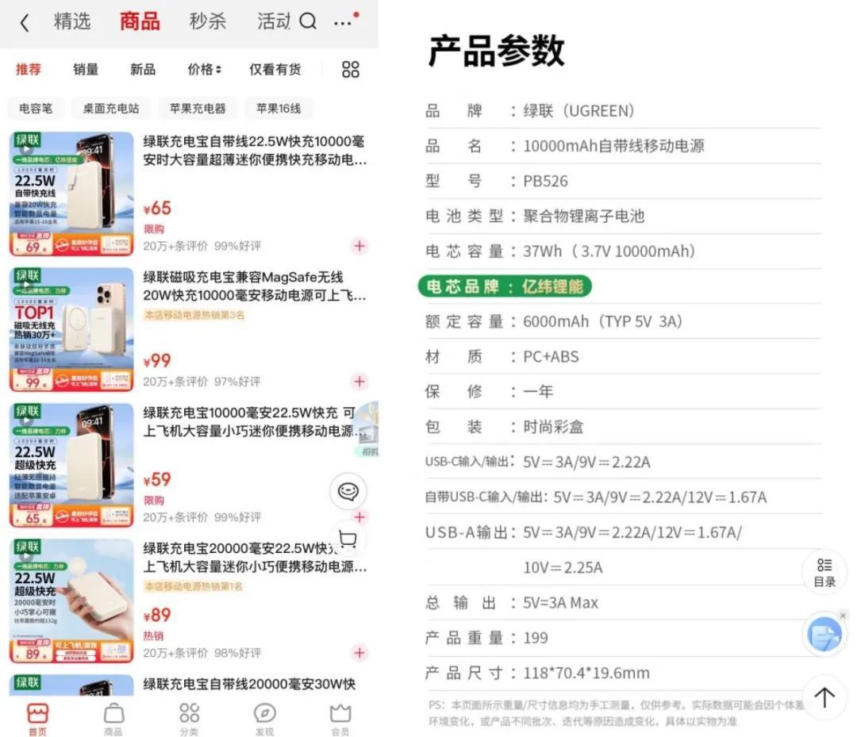Add the ¥65 power bank to cart
The height and width of the screenshot is (737, 857).
click(359, 246)
